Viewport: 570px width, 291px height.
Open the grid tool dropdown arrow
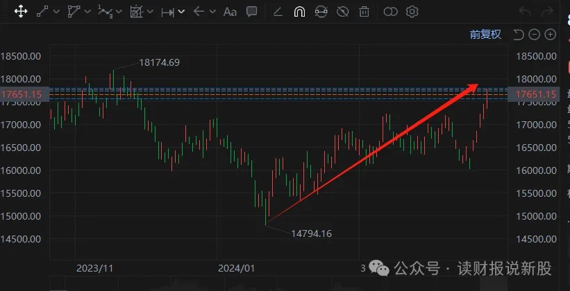tap(150, 12)
